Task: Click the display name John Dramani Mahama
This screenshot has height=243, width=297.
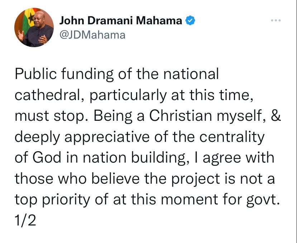Action: (x=121, y=20)
